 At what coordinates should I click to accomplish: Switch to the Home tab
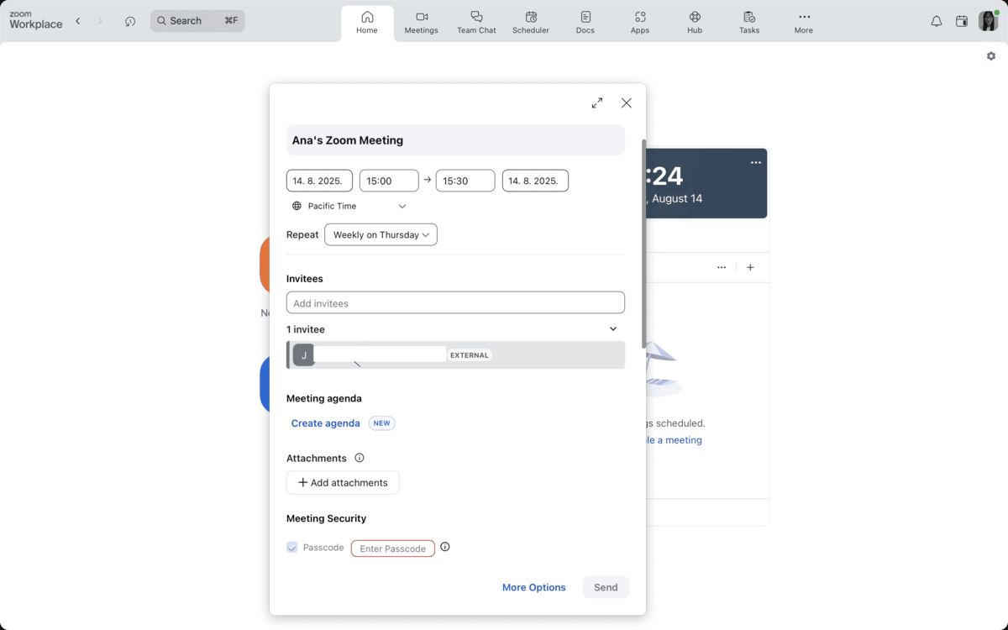pos(367,21)
